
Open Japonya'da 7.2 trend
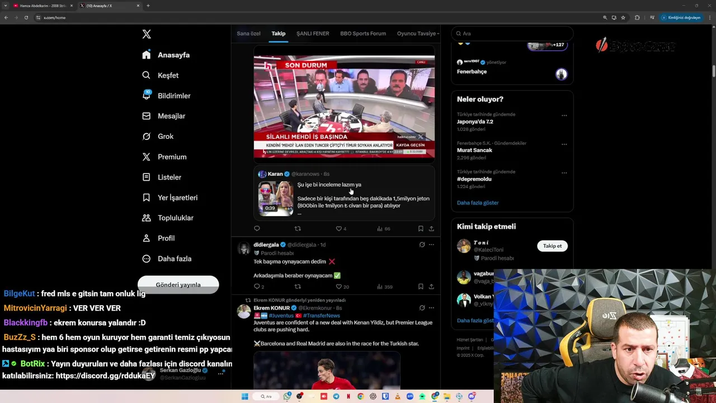tap(475, 121)
